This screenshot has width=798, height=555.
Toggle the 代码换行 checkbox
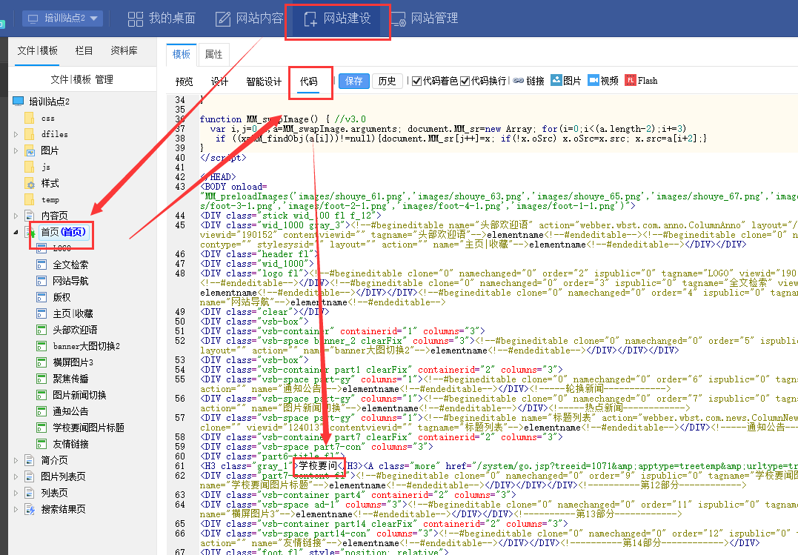tap(465, 81)
